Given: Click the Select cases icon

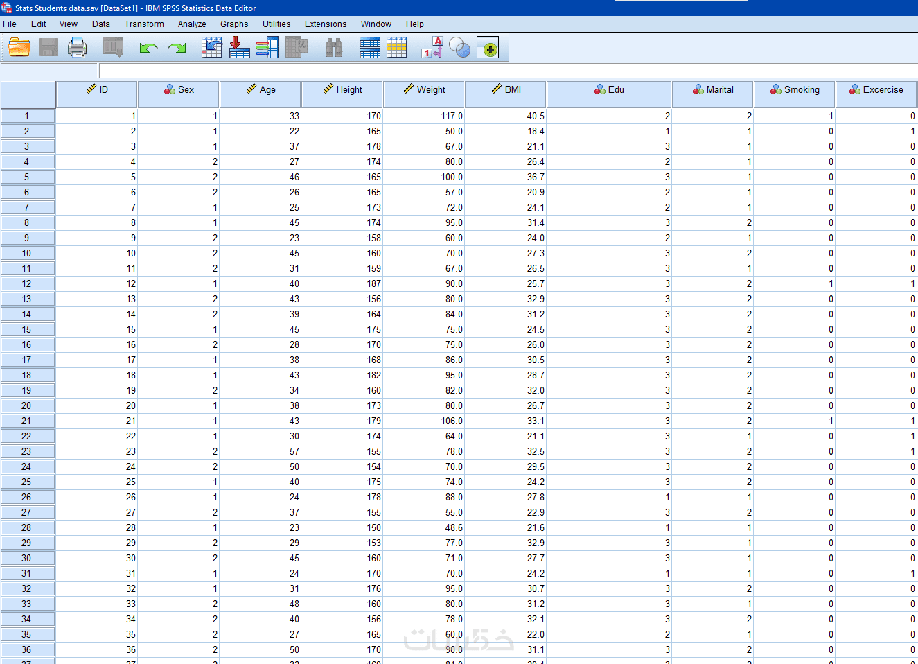Looking at the screenshot, I should [397, 48].
